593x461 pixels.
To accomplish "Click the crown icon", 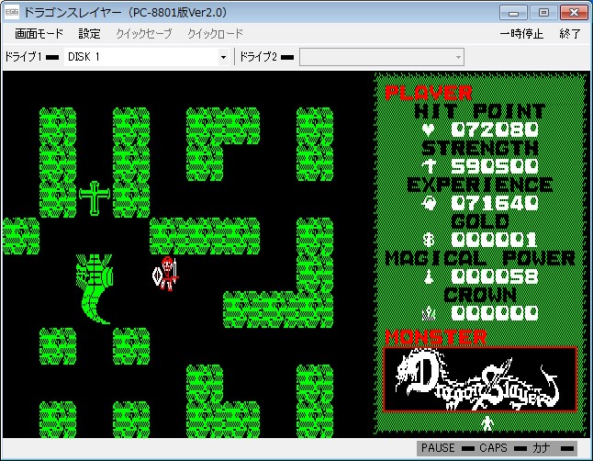I will [429, 313].
